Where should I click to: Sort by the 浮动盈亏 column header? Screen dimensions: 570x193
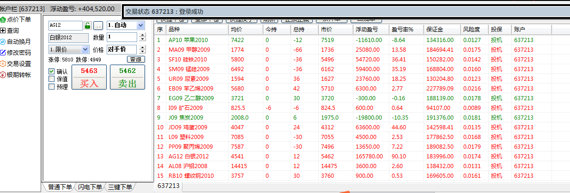[x=371, y=29]
